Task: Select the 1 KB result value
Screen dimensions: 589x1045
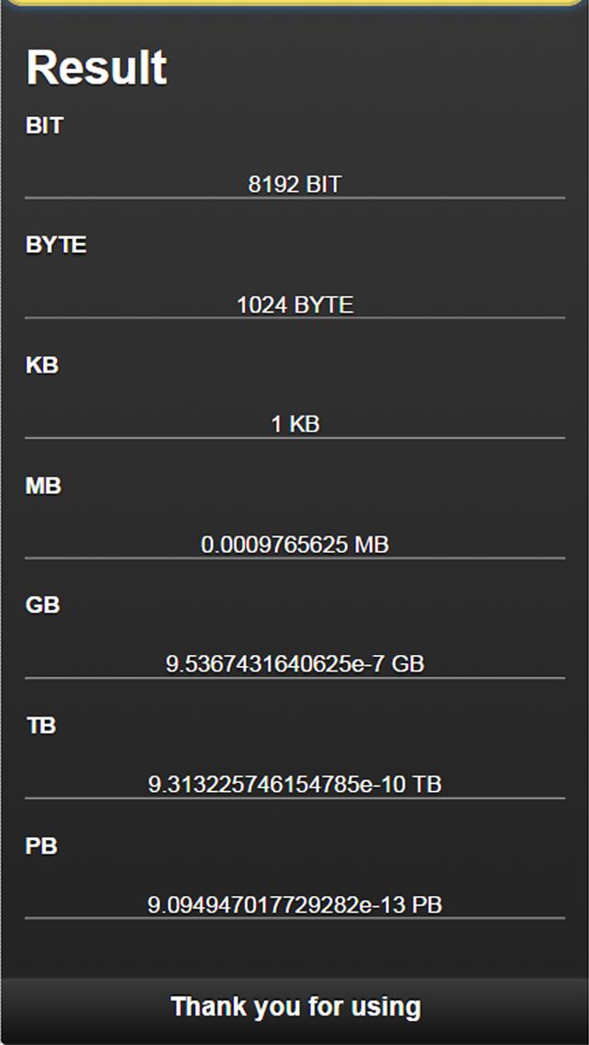Action: click(x=294, y=424)
